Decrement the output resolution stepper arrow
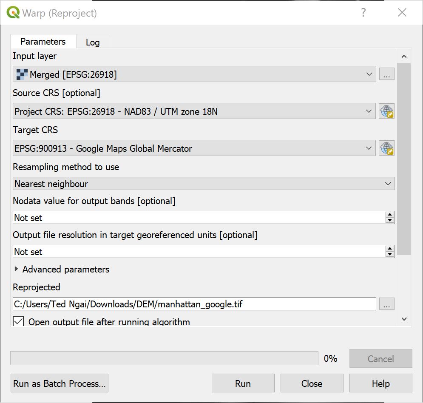The height and width of the screenshot is (403, 423). pyautogui.click(x=390, y=254)
